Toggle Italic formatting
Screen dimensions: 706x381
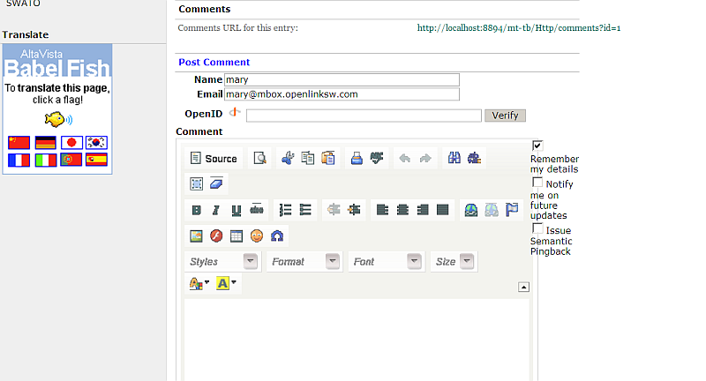[216, 210]
